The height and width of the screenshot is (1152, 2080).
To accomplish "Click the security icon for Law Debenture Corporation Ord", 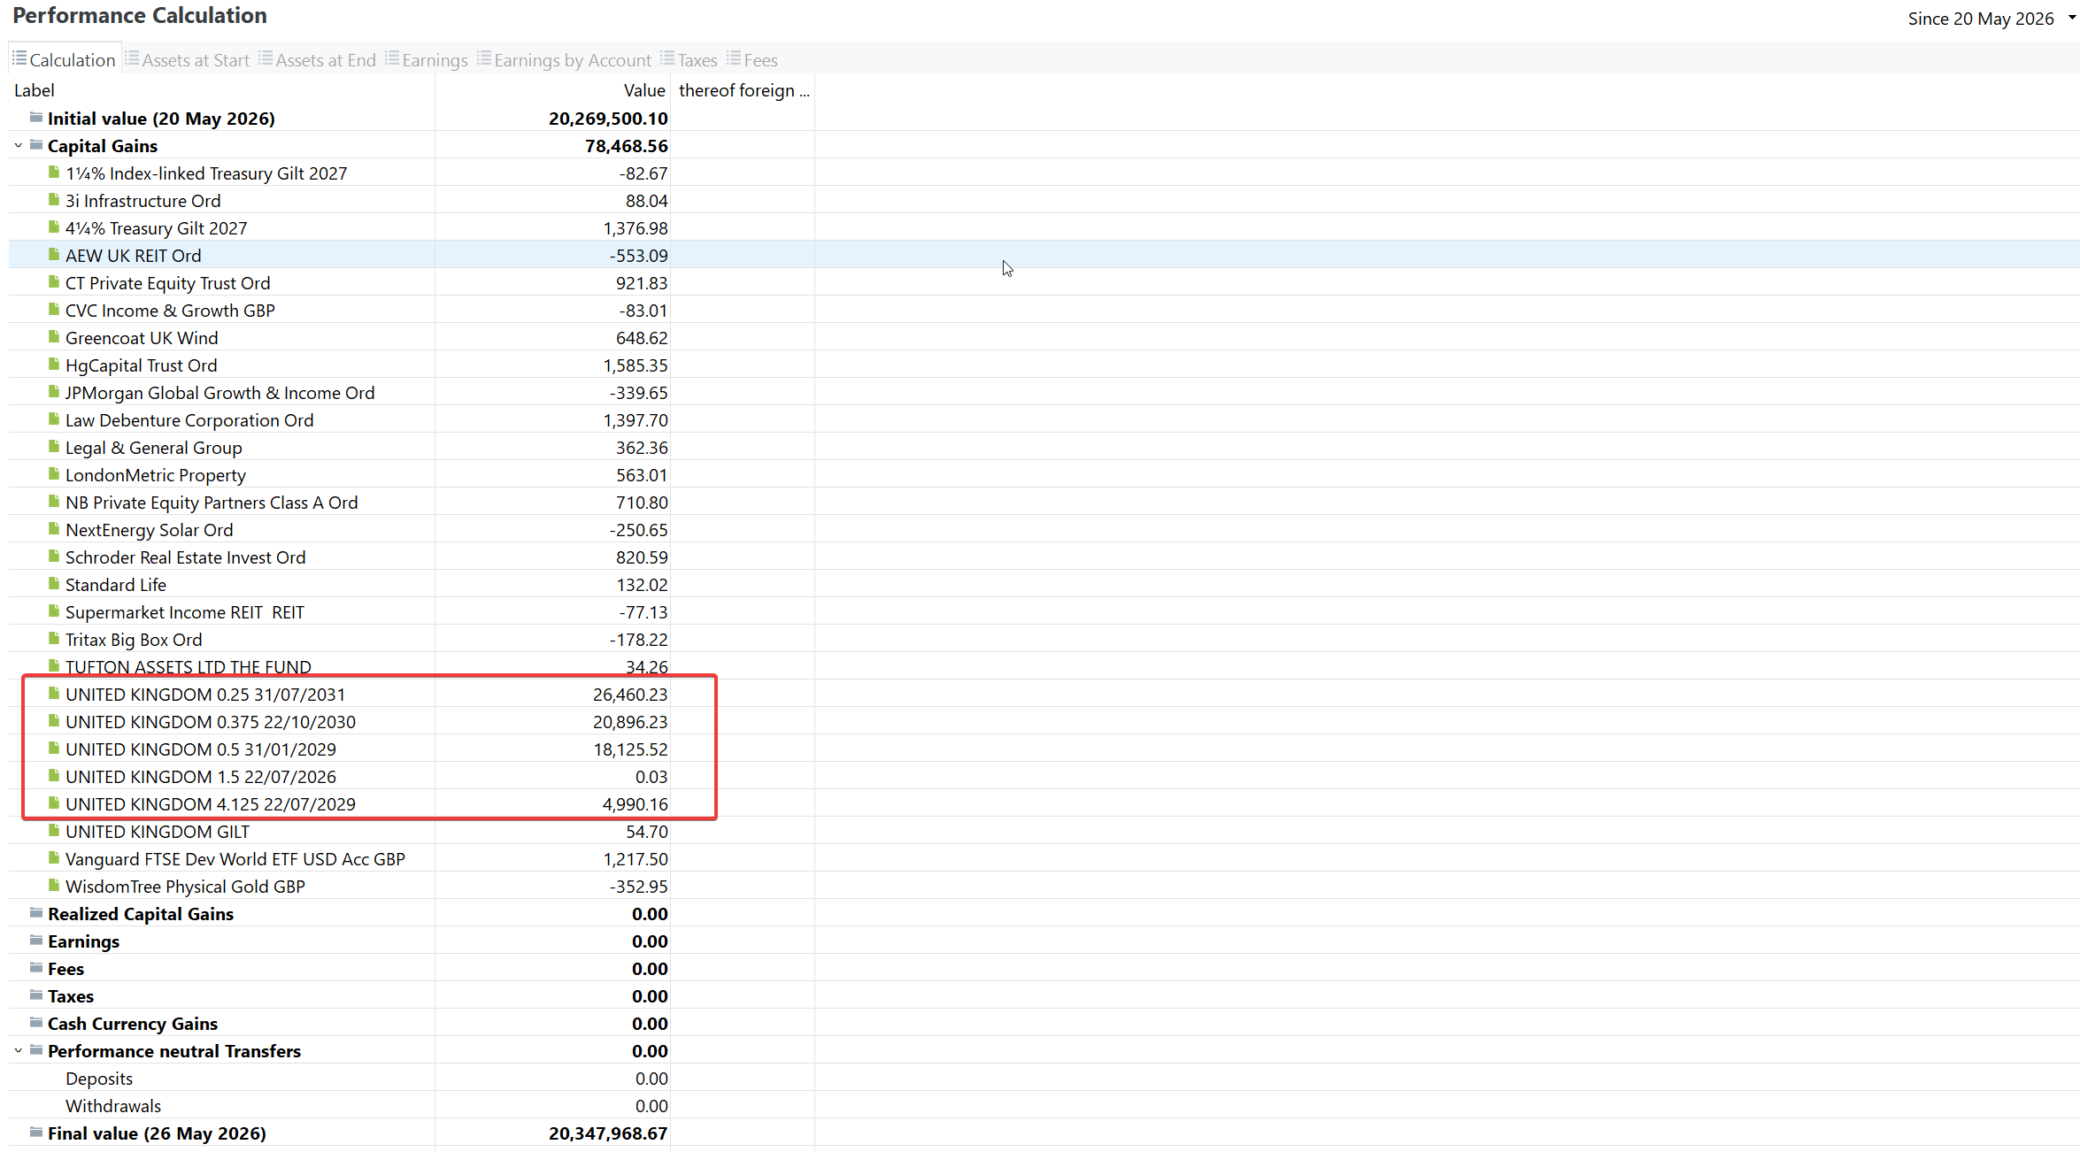I will [x=54, y=419].
